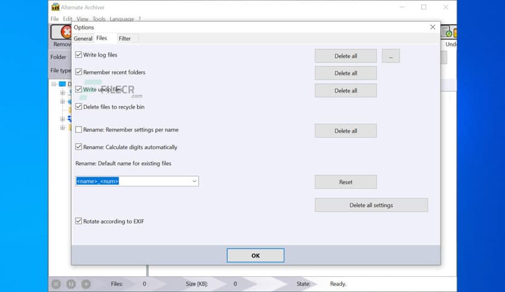Click Delete all next to Write log files

tap(346, 56)
